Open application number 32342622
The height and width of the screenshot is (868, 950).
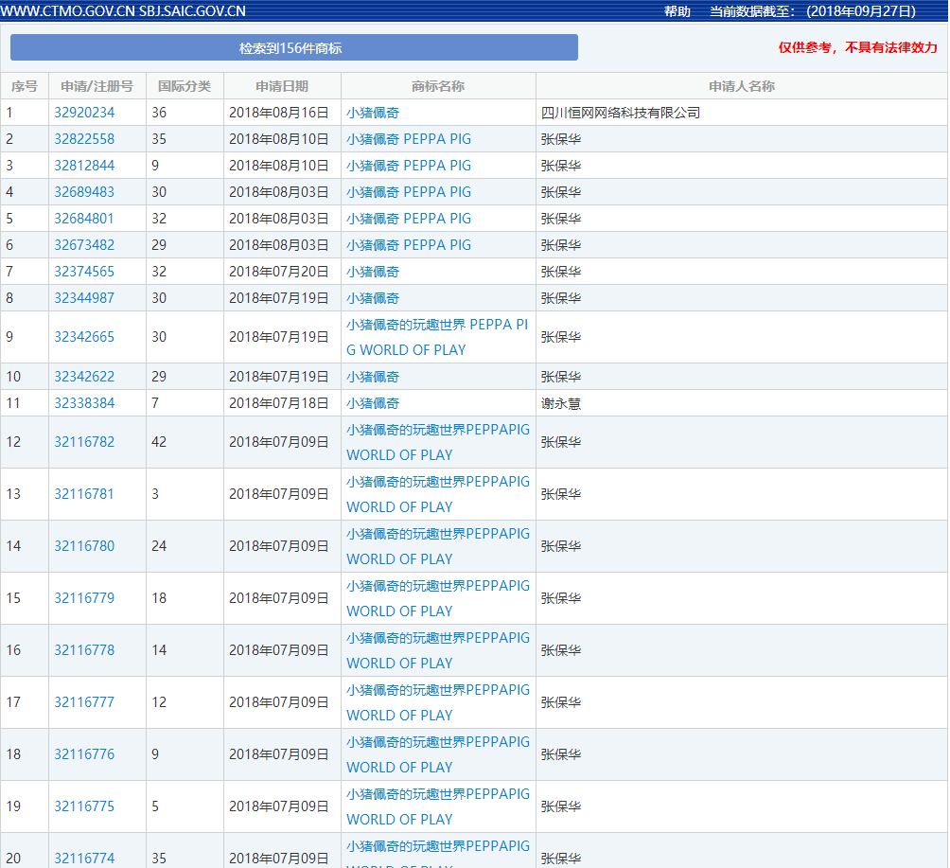84,377
